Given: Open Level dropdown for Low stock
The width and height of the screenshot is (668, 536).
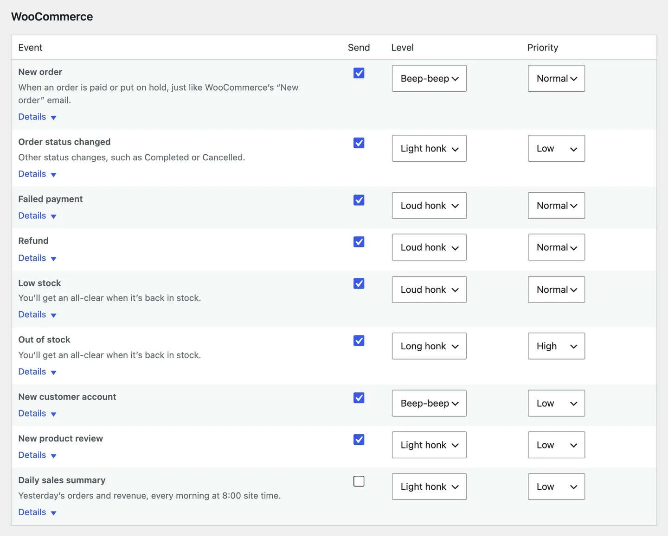Looking at the screenshot, I should pyautogui.click(x=429, y=290).
